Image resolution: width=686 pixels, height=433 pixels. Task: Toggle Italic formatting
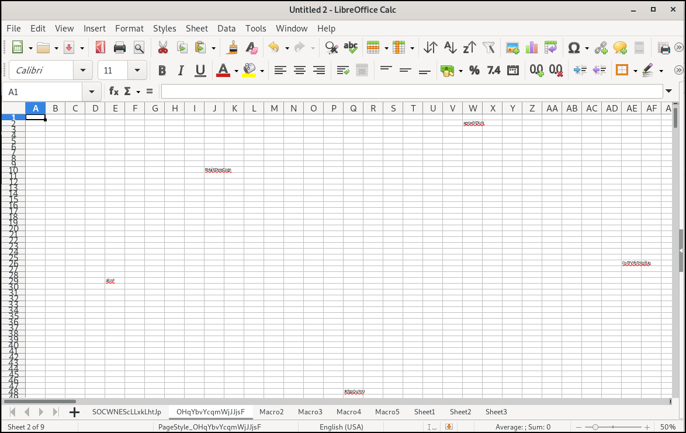pyautogui.click(x=181, y=71)
